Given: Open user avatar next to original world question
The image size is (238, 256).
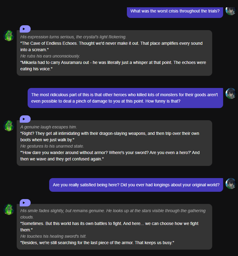Looking at the screenshot, I should pos(231,183).
